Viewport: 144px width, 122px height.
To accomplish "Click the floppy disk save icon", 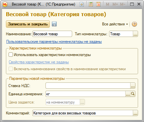I will [54, 24].
